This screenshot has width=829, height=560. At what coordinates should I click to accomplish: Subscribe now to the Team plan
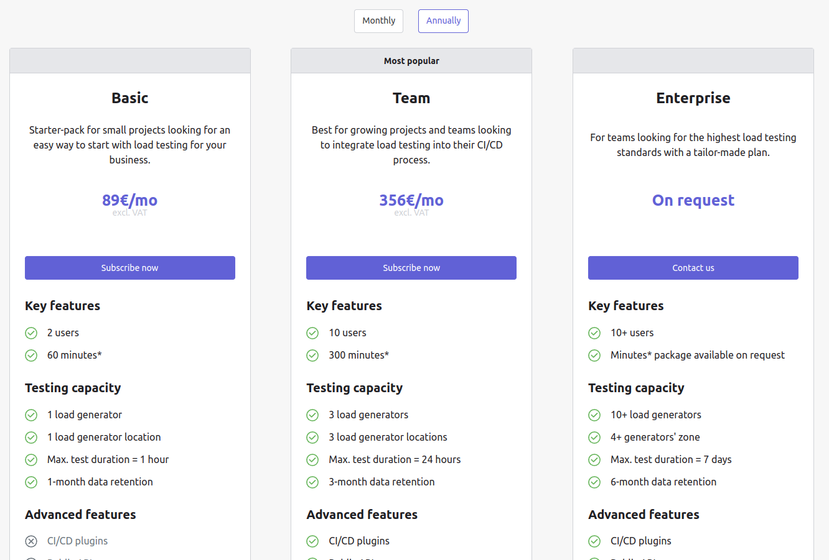tap(411, 268)
